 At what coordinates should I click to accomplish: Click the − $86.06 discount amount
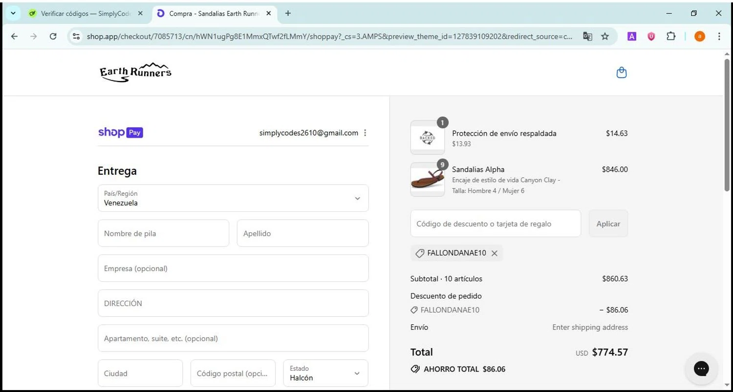click(614, 310)
